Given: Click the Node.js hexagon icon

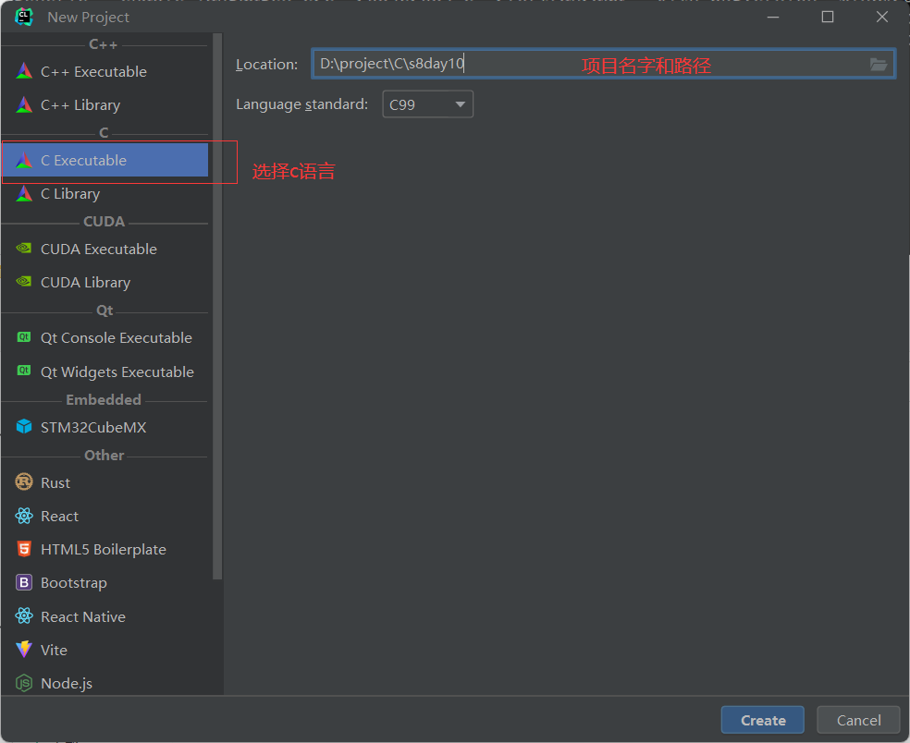Looking at the screenshot, I should 24,683.
